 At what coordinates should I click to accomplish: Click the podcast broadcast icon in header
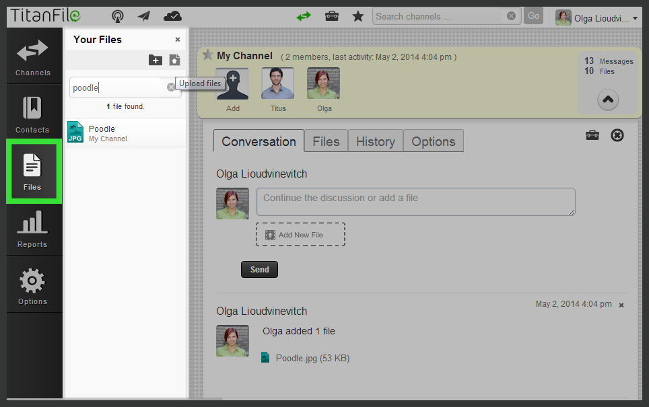(x=118, y=16)
